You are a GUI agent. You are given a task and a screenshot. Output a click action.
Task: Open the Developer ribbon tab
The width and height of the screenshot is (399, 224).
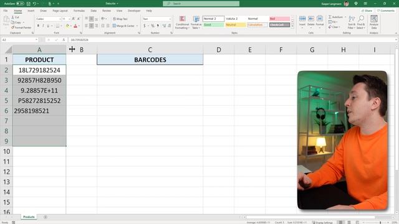coord(134,11)
